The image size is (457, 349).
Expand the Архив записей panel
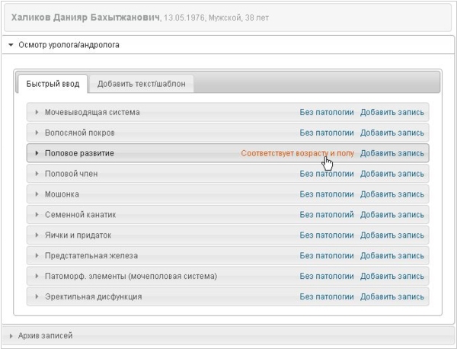[11, 336]
